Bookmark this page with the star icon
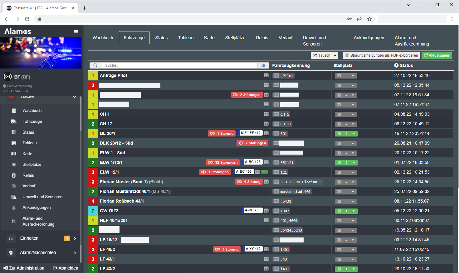Screen dimensions: 459x273 tap(369, 19)
